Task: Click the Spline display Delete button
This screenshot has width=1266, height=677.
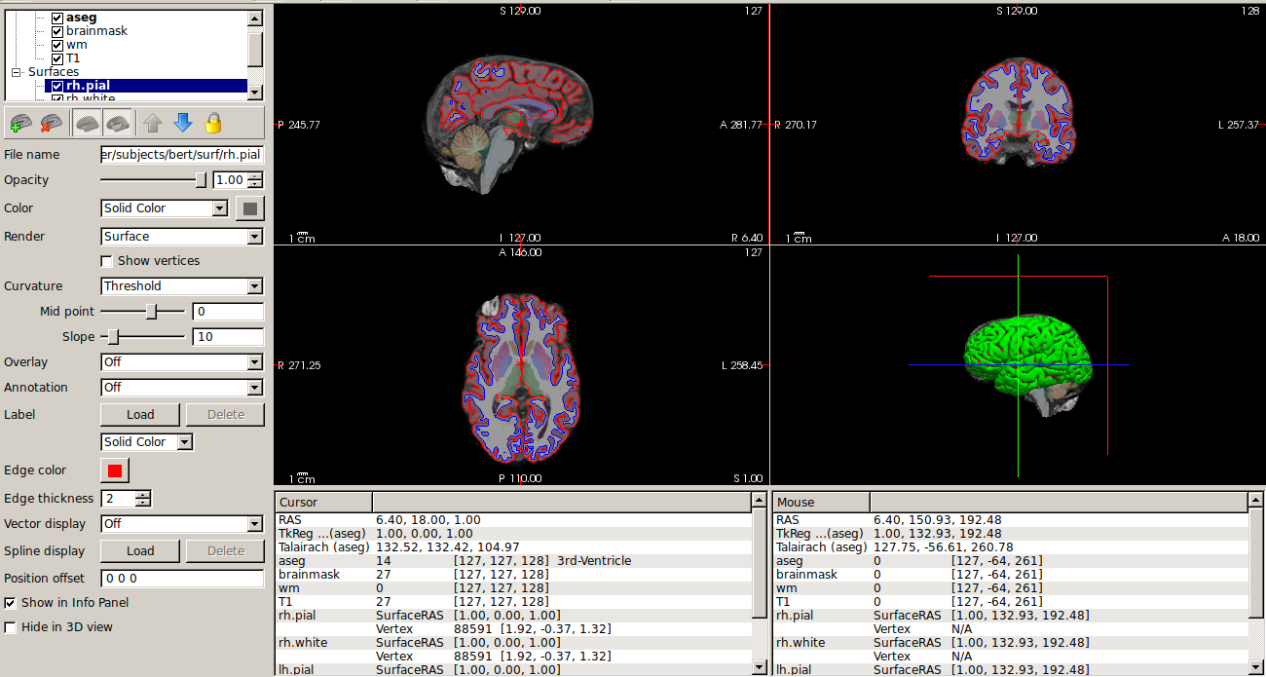Action: point(226,551)
